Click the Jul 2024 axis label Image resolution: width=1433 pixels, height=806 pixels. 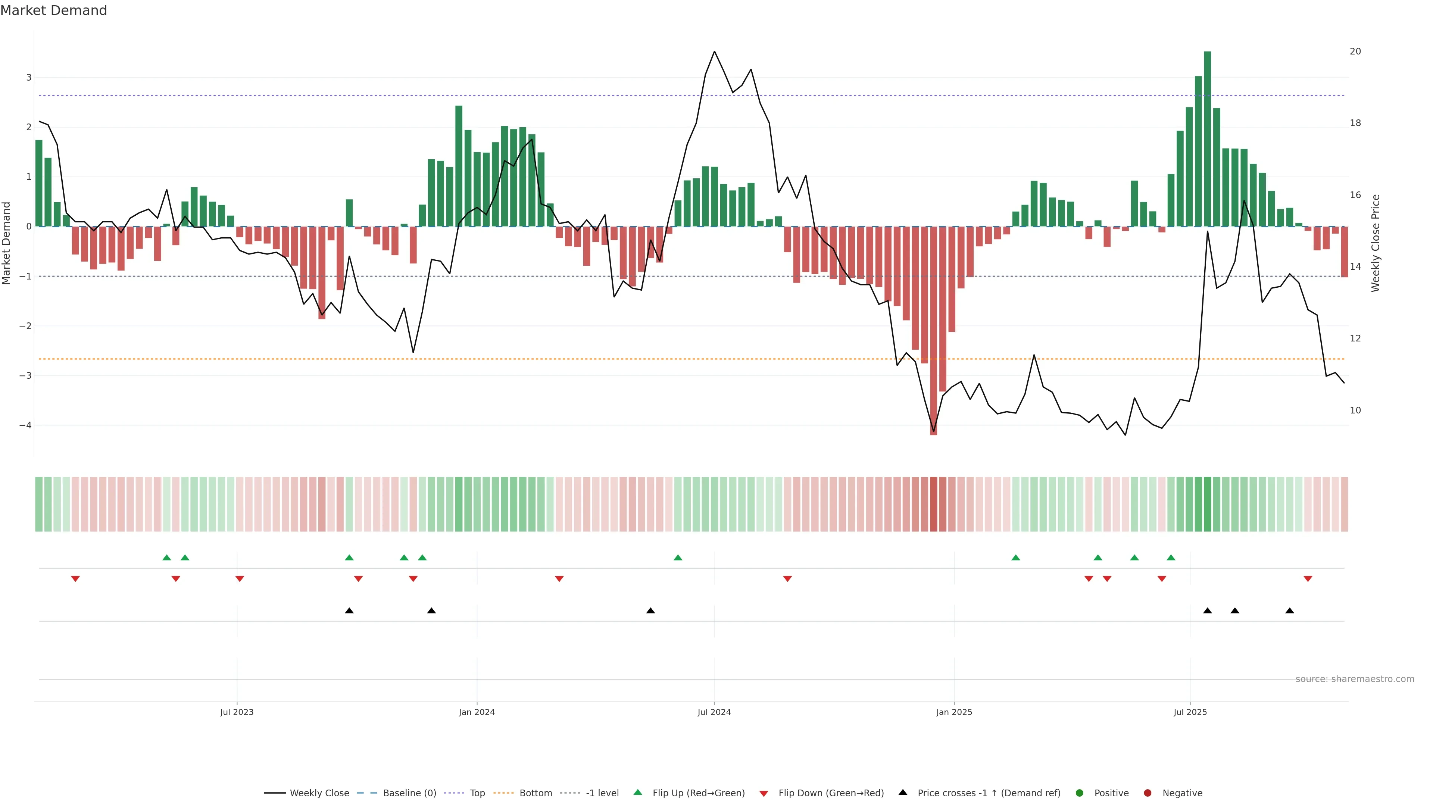(714, 712)
